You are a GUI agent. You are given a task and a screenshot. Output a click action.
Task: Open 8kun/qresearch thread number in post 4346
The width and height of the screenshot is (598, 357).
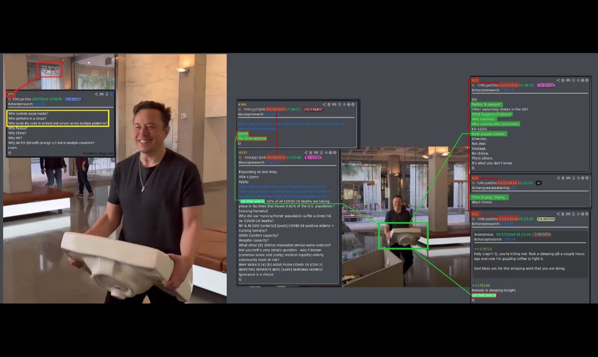[273, 114]
